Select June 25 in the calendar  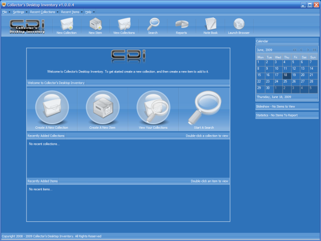(x=287, y=82)
